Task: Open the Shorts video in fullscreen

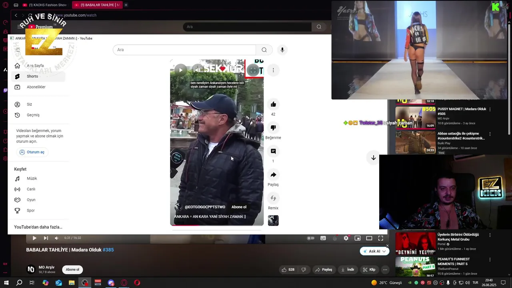Action: [253, 70]
